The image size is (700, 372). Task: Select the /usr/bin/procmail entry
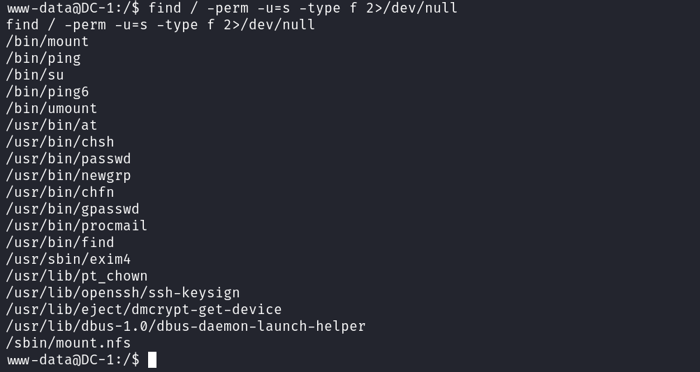tap(77, 225)
